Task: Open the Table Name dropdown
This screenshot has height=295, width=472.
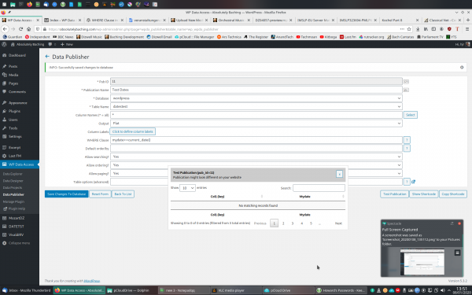Action: [x=256, y=106]
